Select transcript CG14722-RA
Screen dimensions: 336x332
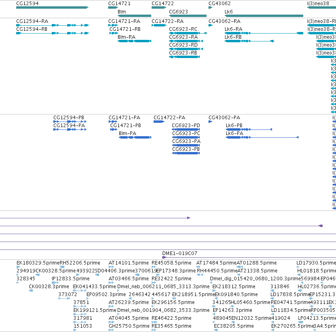[x=167, y=21]
